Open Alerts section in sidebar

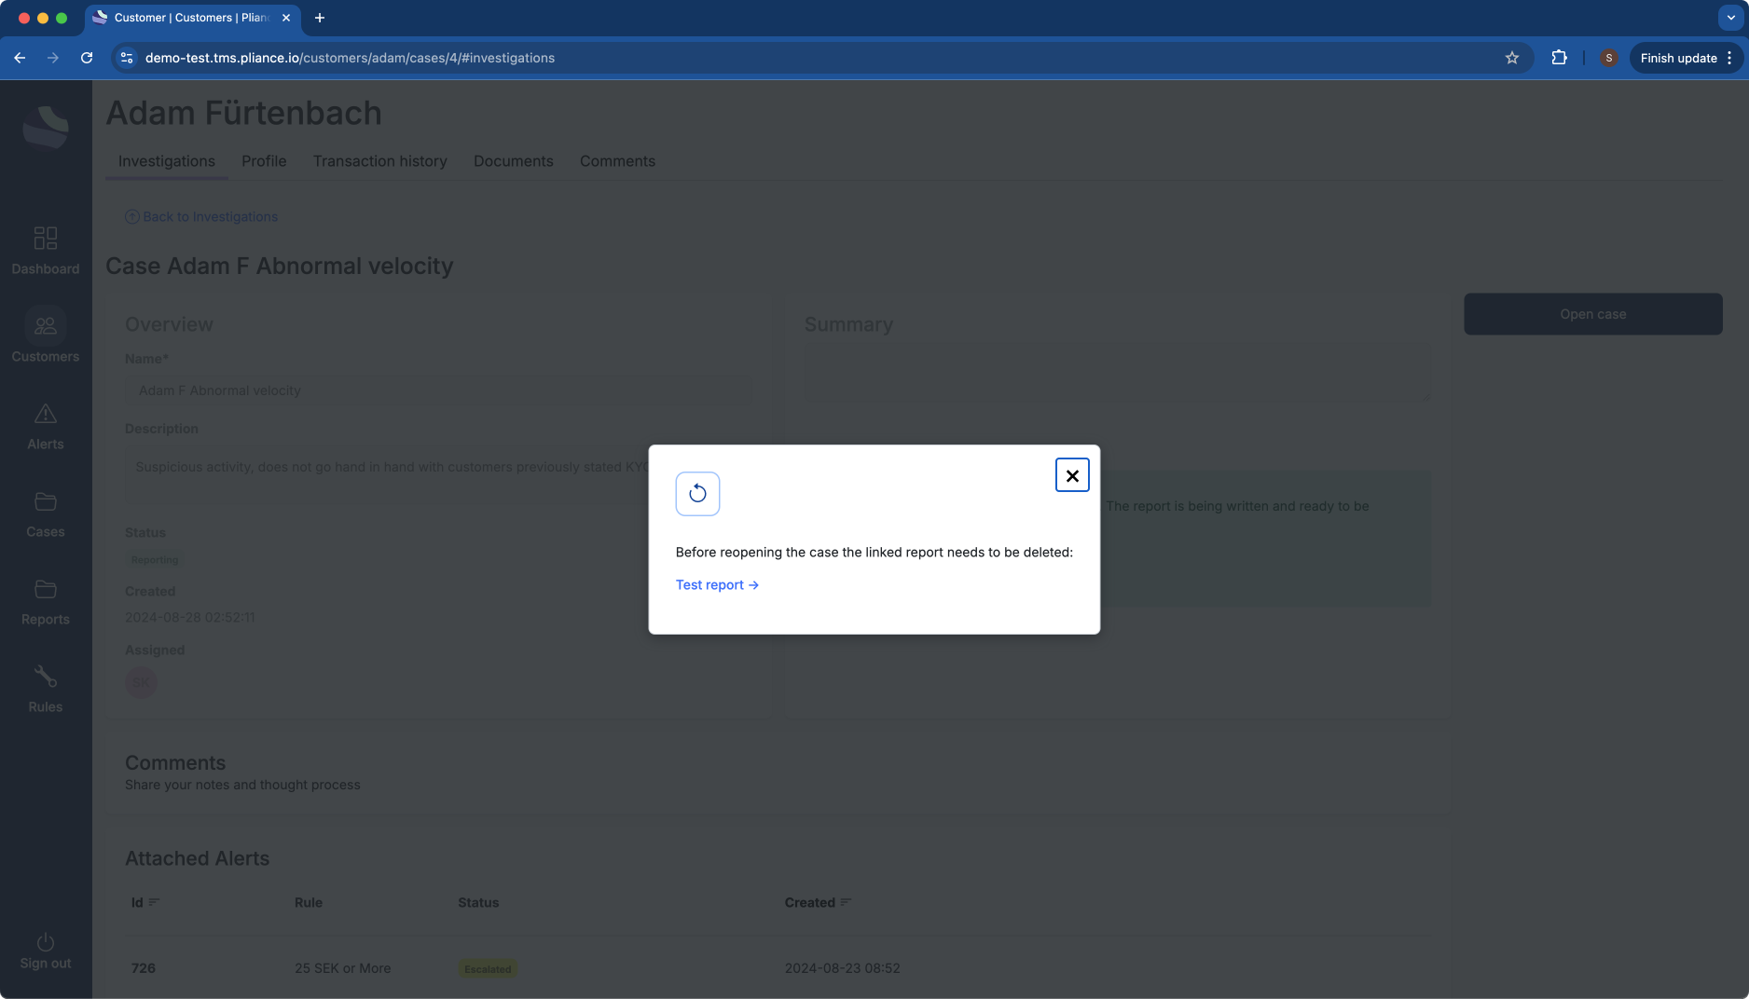46,425
